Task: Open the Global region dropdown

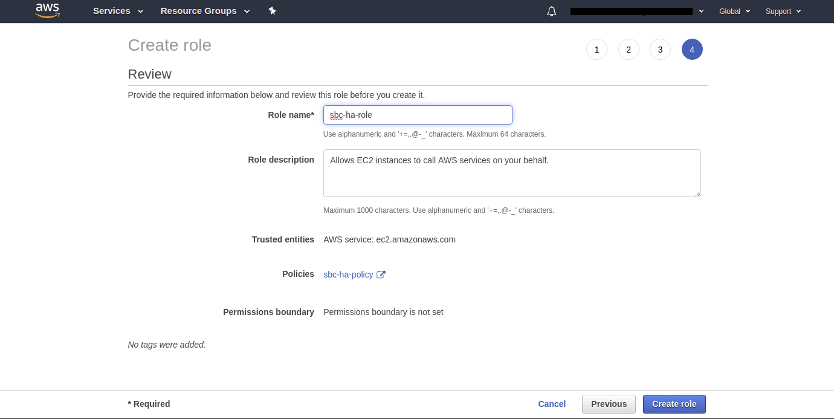Action: [x=734, y=11]
